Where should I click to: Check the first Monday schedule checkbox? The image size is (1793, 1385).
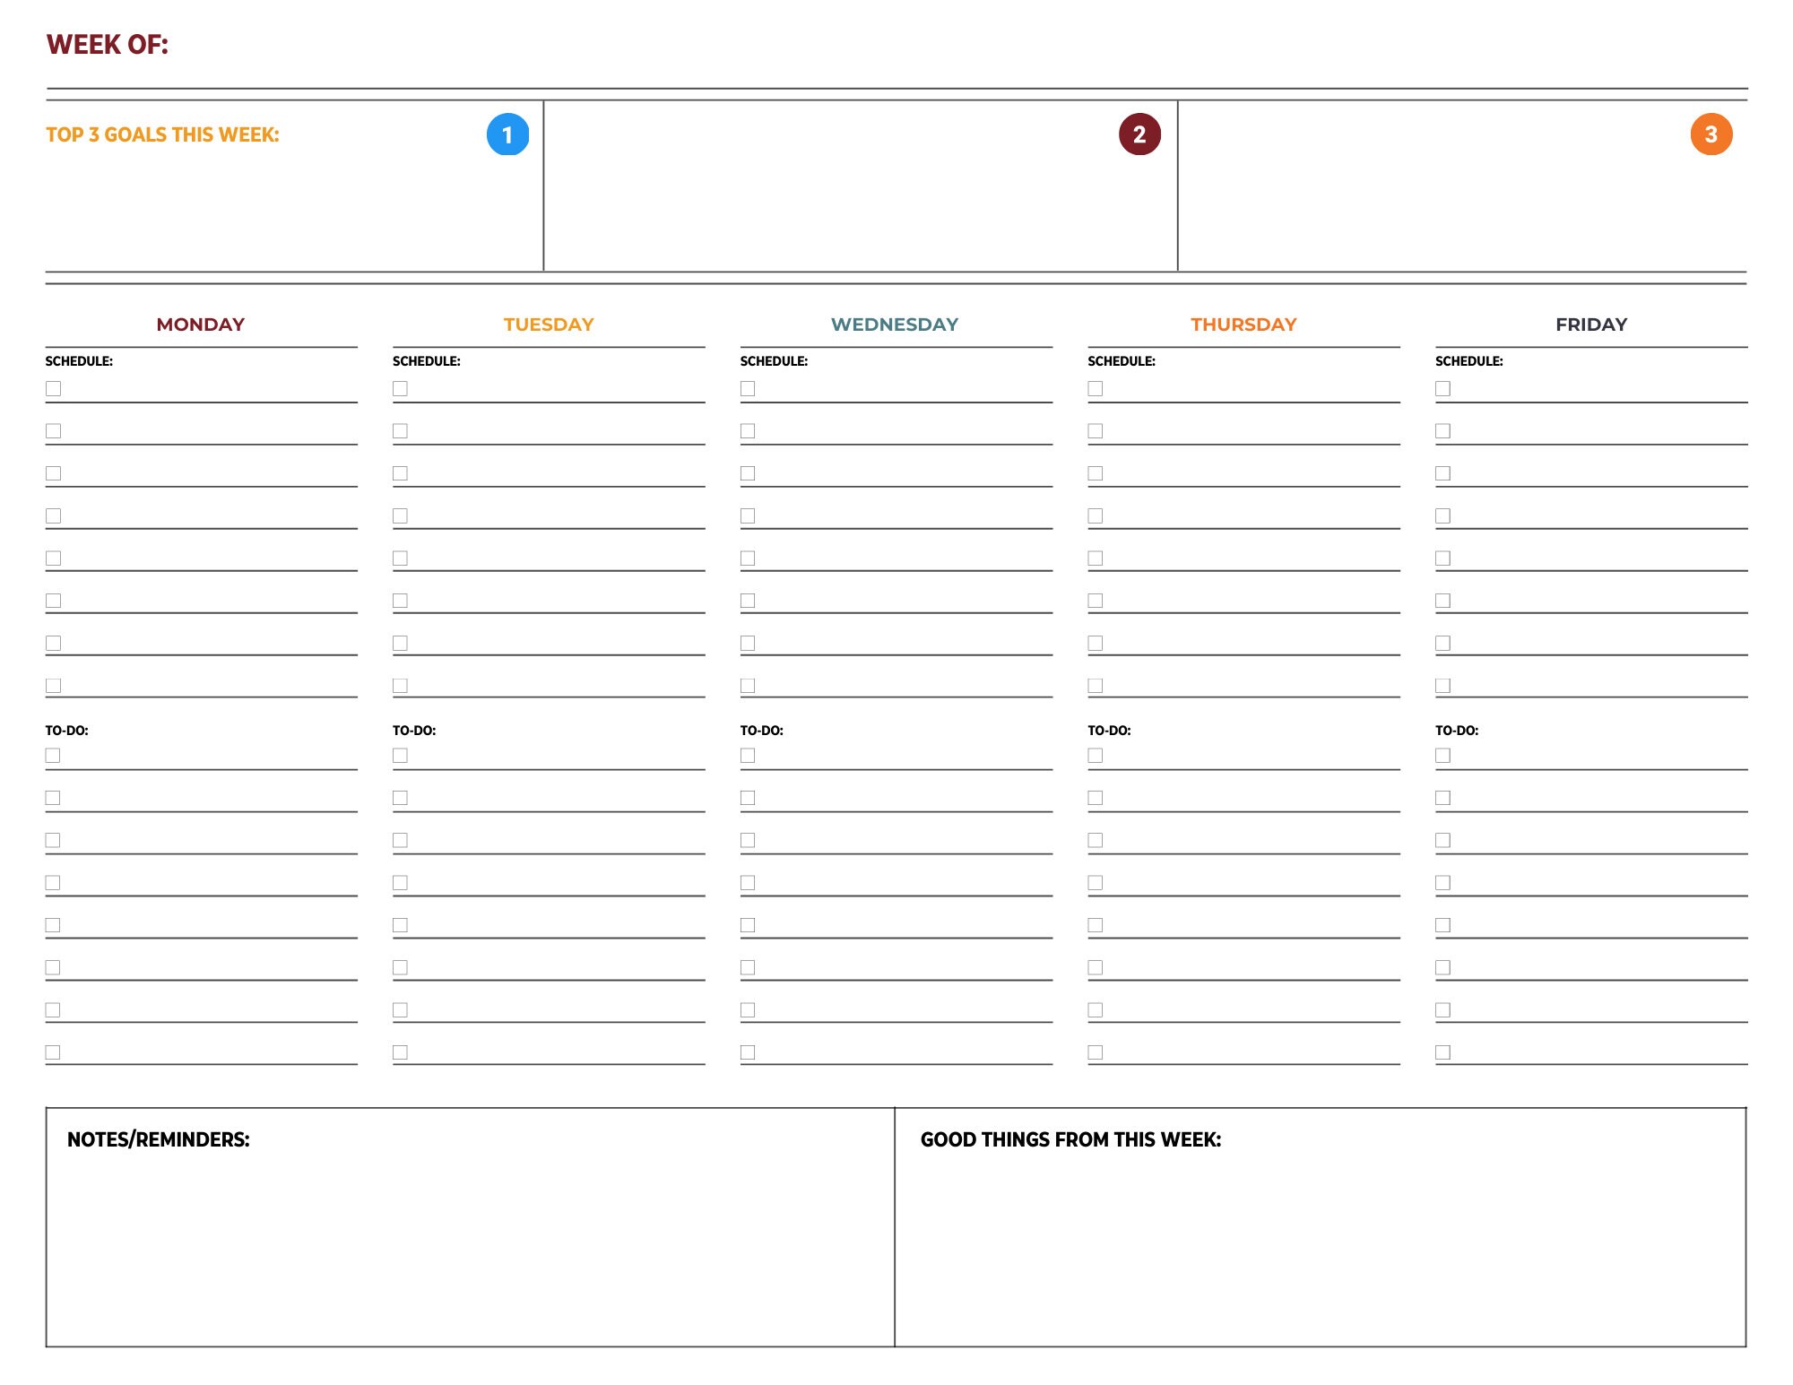(x=54, y=389)
